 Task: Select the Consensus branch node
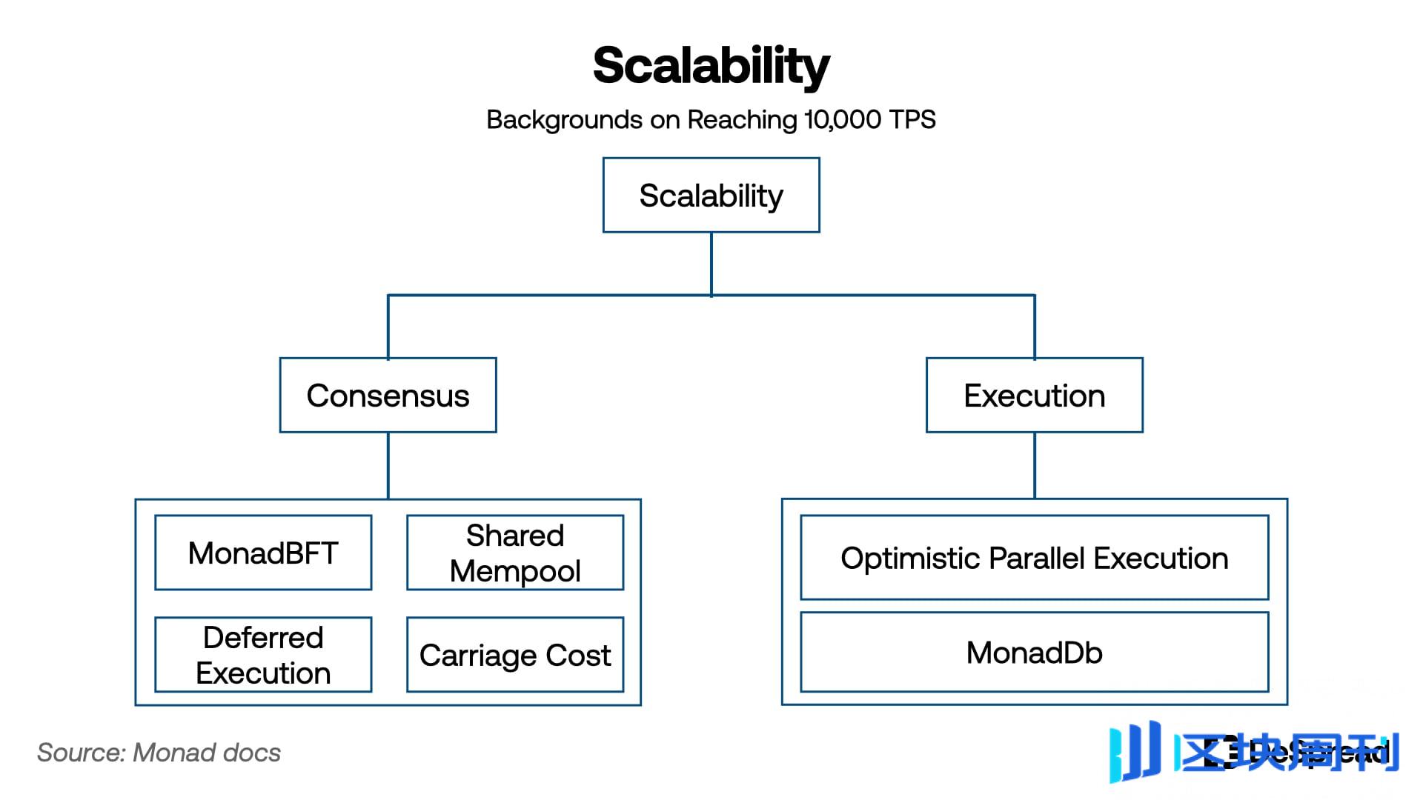(x=388, y=396)
